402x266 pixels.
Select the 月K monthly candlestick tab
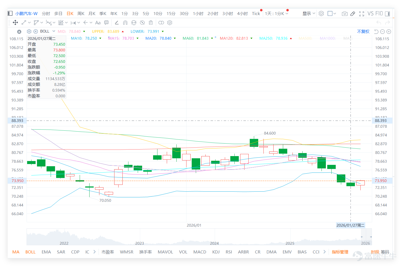[x=92, y=13]
